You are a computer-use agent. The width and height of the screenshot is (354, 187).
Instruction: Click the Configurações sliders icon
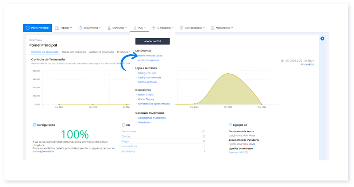181,28
